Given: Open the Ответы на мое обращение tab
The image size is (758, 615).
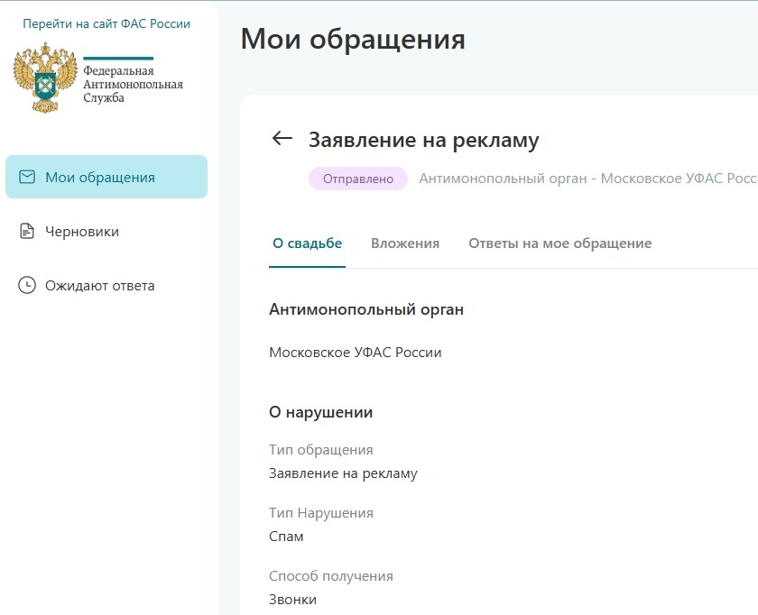Looking at the screenshot, I should 559,243.
